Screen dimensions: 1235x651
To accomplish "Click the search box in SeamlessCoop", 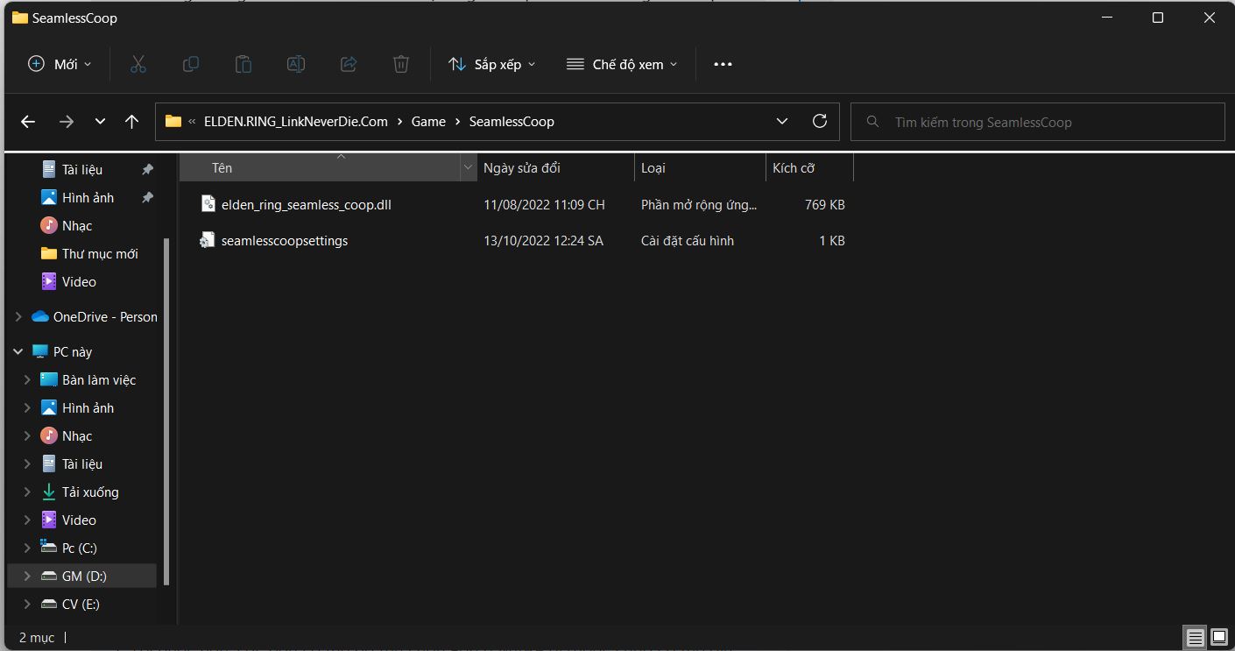I will [1038, 122].
